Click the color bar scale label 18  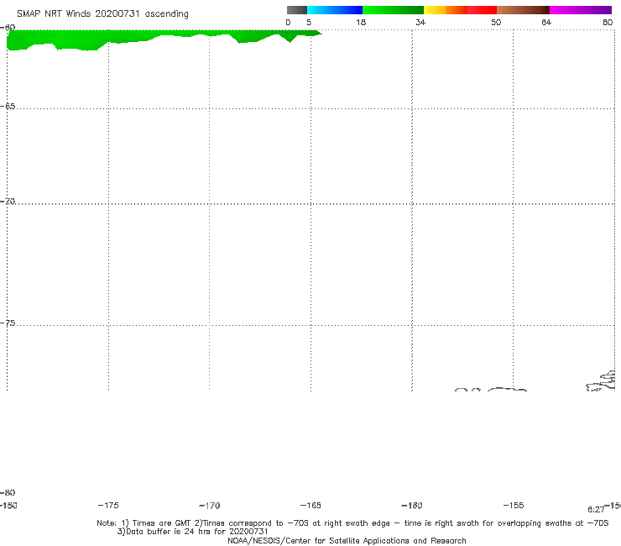pyautogui.click(x=361, y=23)
